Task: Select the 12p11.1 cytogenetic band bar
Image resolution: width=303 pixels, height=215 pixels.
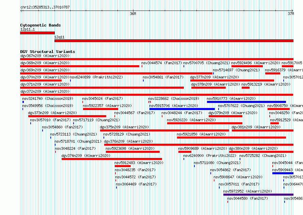Action: (37, 33)
